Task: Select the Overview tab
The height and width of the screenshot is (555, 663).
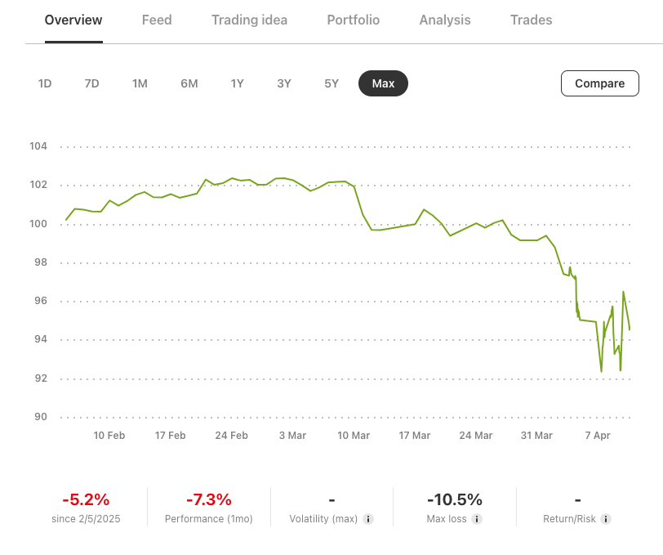Action: click(x=73, y=20)
